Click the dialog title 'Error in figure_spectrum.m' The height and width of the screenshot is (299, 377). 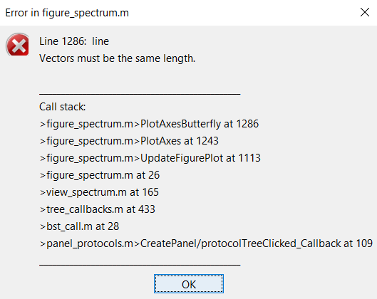pyautogui.click(x=67, y=13)
